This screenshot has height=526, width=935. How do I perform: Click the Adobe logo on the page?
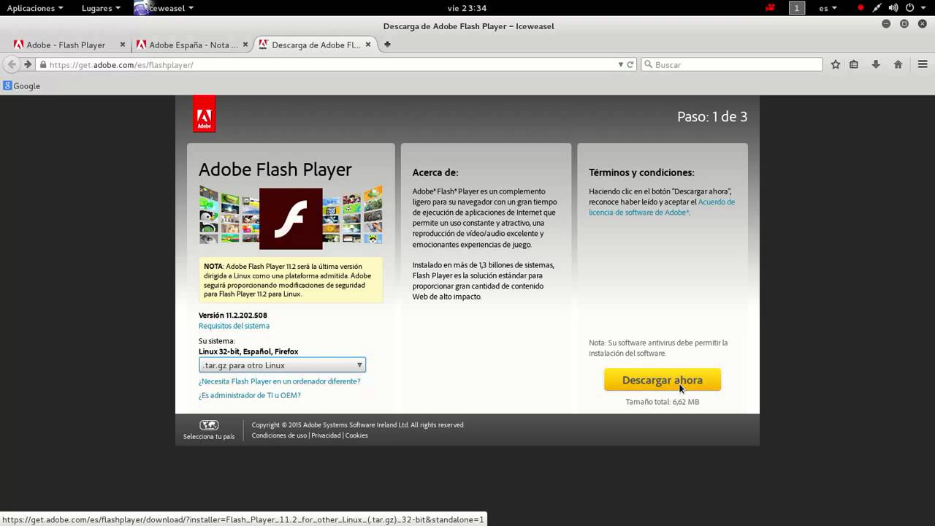[x=204, y=114]
